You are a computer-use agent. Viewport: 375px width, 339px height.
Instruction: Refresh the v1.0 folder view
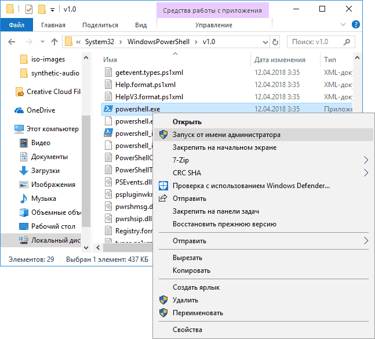click(275, 42)
